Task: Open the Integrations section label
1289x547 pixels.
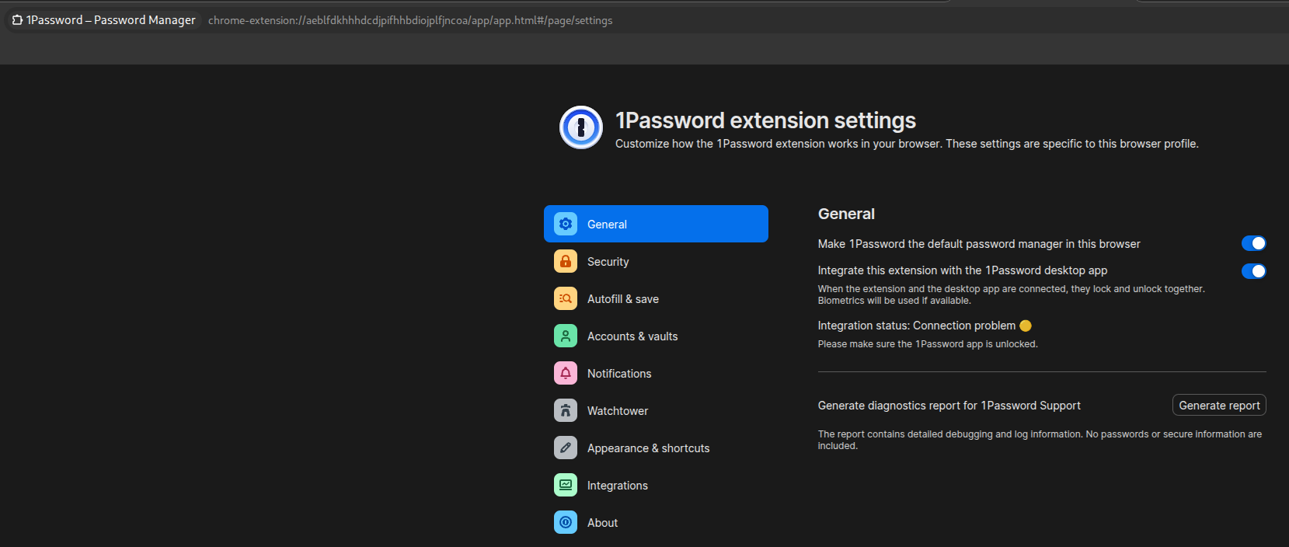Action: click(618, 485)
